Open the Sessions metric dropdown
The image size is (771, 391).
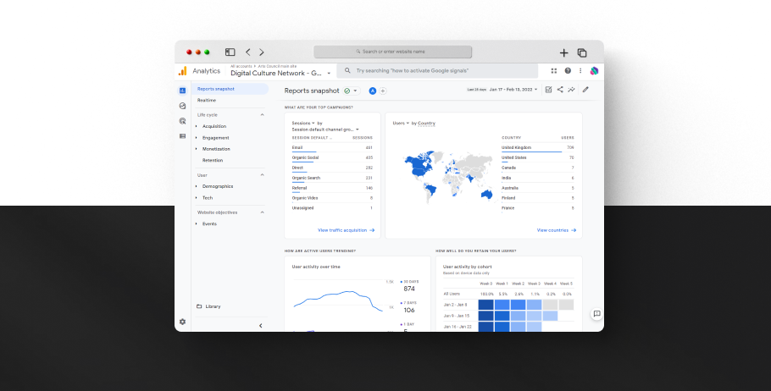[303, 124]
